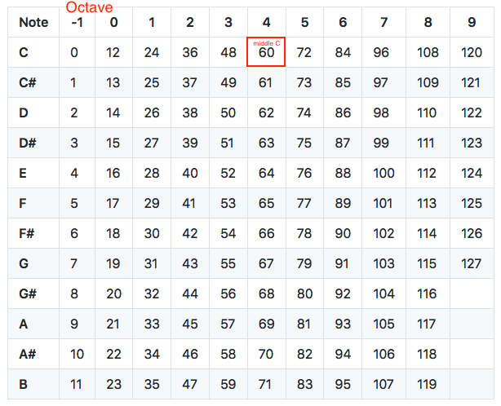Click the cell with note number 127
Viewport: 501px width, 406px height.
click(472, 263)
